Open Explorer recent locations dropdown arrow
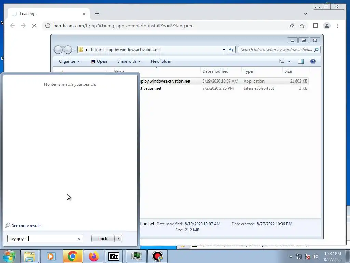The width and height of the screenshot is (350, 263). pos(75,50)
